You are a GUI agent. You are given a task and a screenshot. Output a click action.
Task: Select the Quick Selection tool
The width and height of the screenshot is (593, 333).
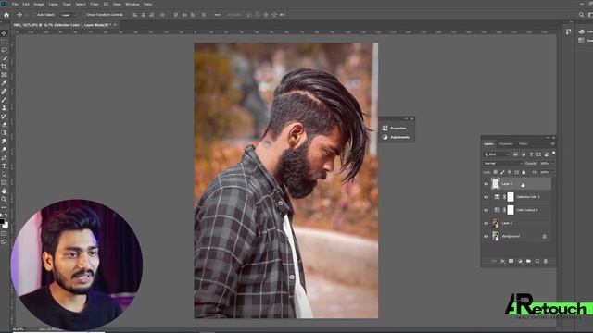tap(4, 58)
